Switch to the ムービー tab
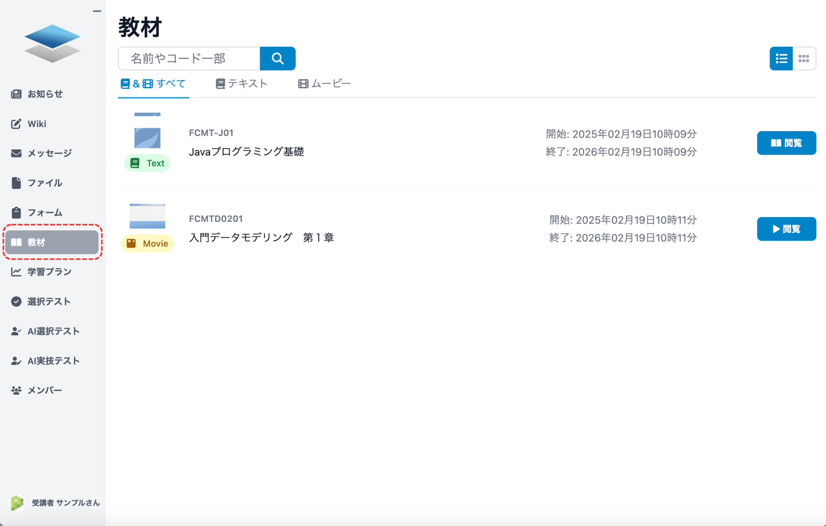This screenshot has height=526, width=826. click(324, 83)
